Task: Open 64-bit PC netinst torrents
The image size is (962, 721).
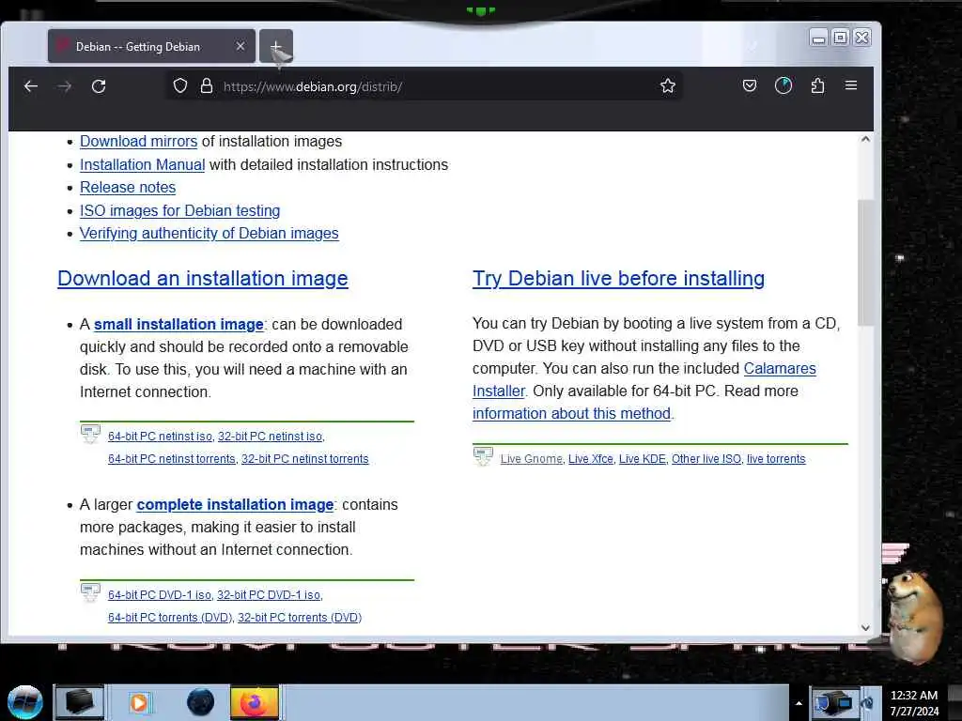Action: (x=172, y=459)
